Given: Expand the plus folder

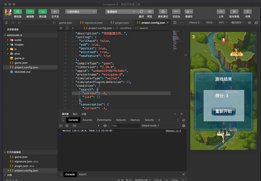Looking at the screenshot, I should 8,54.
